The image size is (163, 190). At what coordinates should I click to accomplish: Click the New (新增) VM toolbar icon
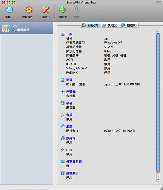point(9,10)
